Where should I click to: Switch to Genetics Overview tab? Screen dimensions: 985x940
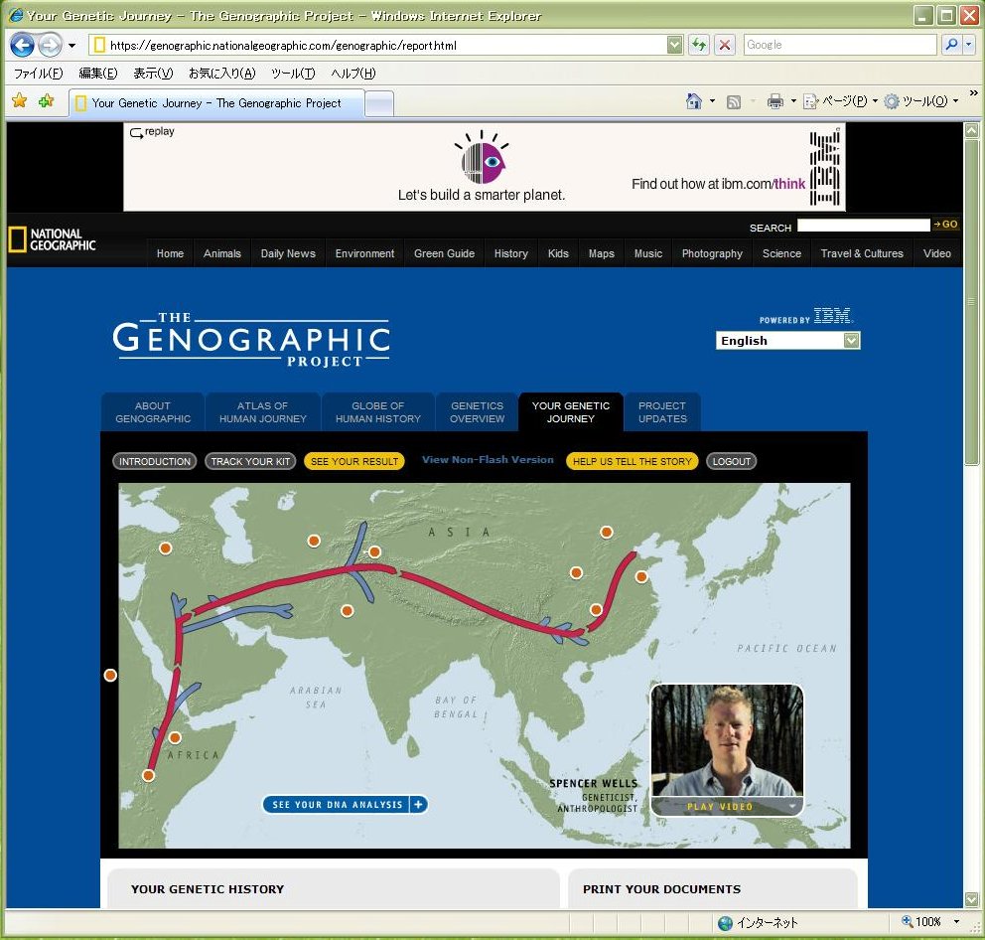pos(477,411)
